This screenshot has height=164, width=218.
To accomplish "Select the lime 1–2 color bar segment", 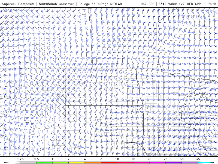I will pyautogui.click(x=60, y=163).
